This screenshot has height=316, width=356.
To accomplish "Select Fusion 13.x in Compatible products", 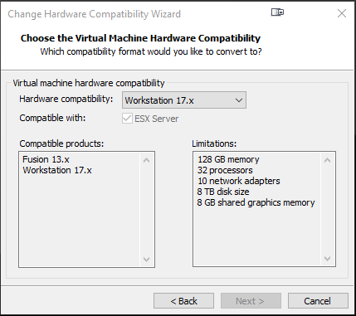I will 46,159.
